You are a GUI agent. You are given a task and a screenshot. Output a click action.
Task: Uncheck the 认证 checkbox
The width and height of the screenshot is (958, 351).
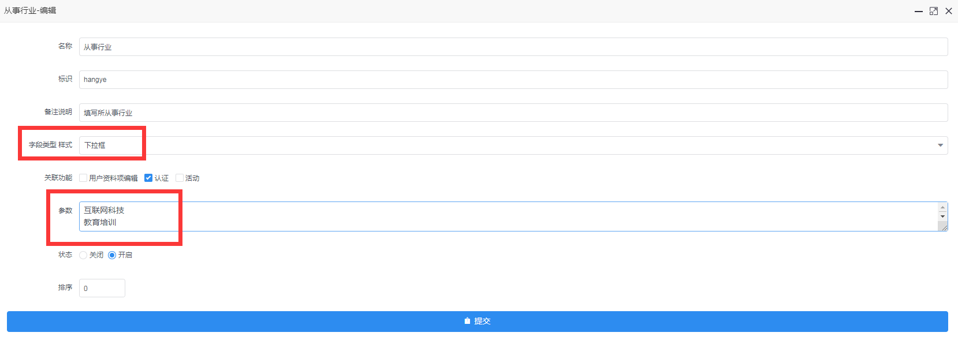(x=148, y=178)
